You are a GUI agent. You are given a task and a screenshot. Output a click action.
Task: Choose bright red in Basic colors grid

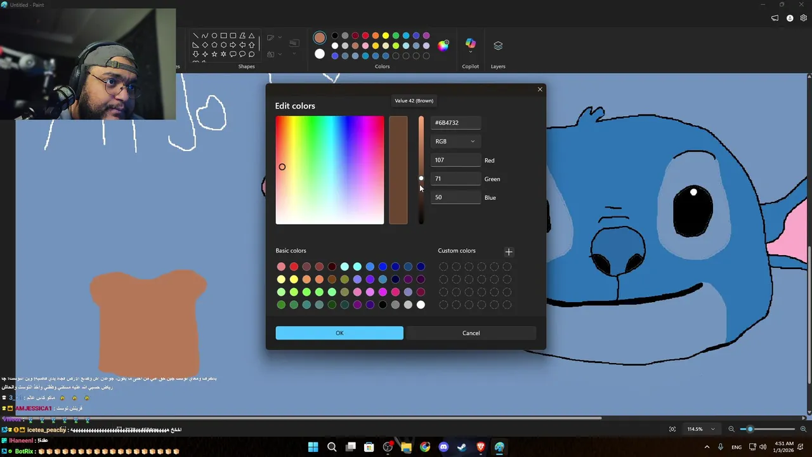(294, 267)
